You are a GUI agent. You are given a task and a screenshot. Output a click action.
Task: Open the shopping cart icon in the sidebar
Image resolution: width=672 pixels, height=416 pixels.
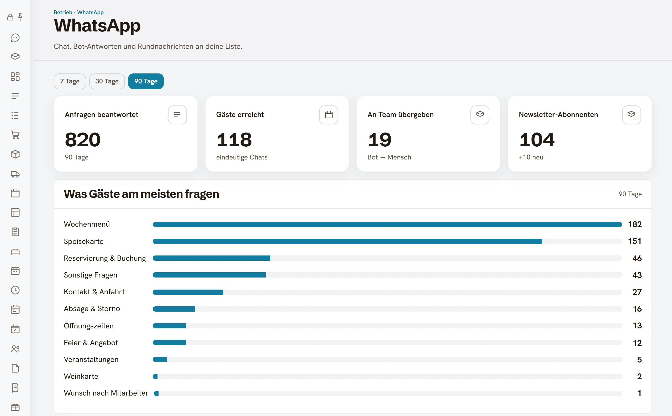coord(15,135)
